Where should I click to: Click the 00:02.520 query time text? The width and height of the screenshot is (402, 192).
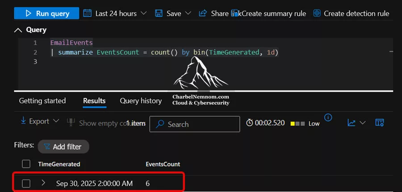click(x=270, y=123)
